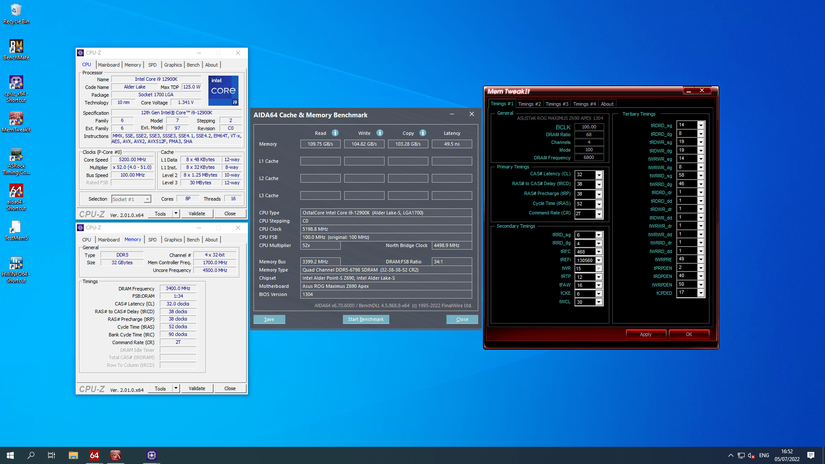Switch to Timings #2 tab in MemTweakIt
Viewport: 825px width, 464px height.
click(x=529, y=104)
